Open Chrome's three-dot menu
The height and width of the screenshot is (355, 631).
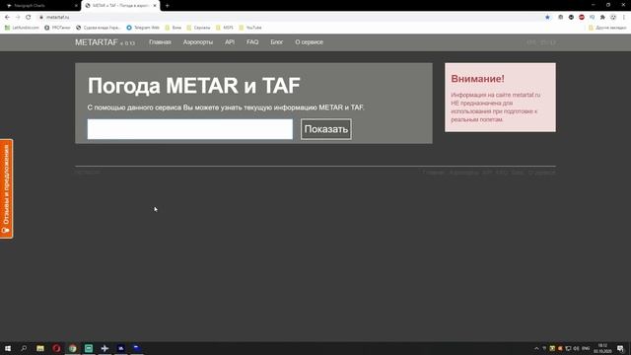coord(624,18)
